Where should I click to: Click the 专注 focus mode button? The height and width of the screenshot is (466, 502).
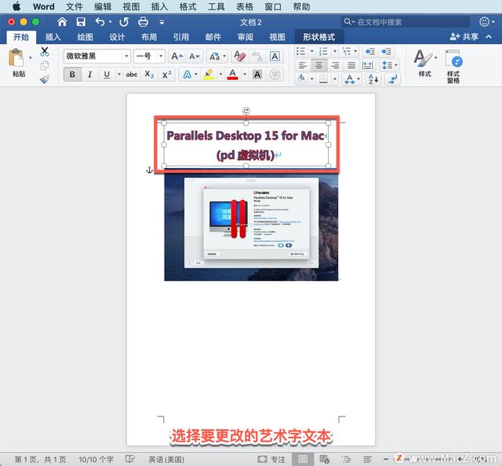(271, 459)
